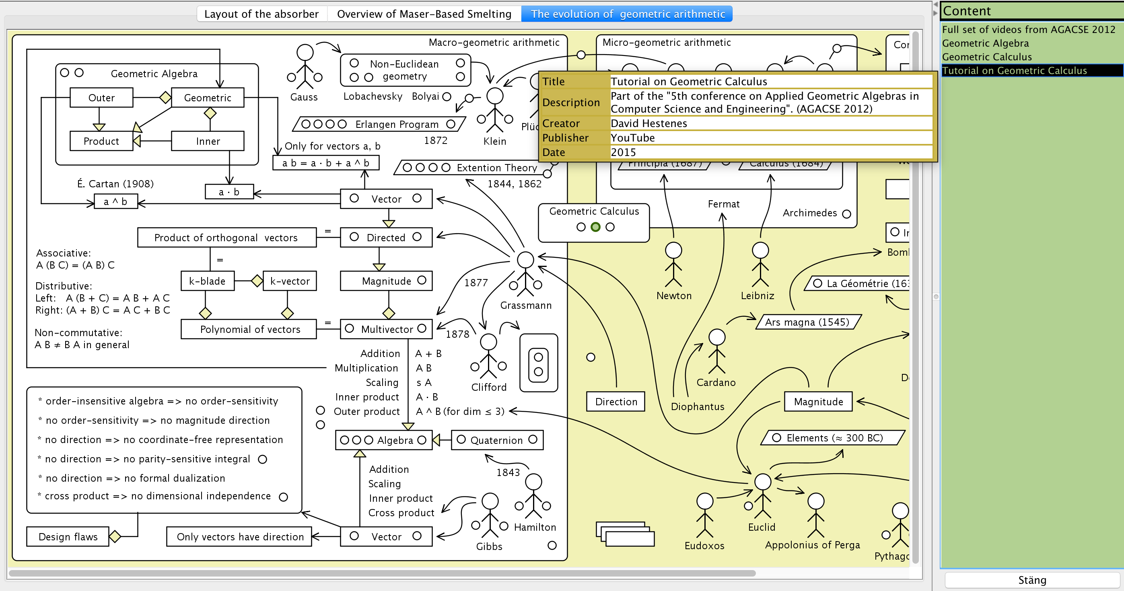Open Overview of Maser-Based Smelting tab
The image size is (1124, 591).
(424, 14)
